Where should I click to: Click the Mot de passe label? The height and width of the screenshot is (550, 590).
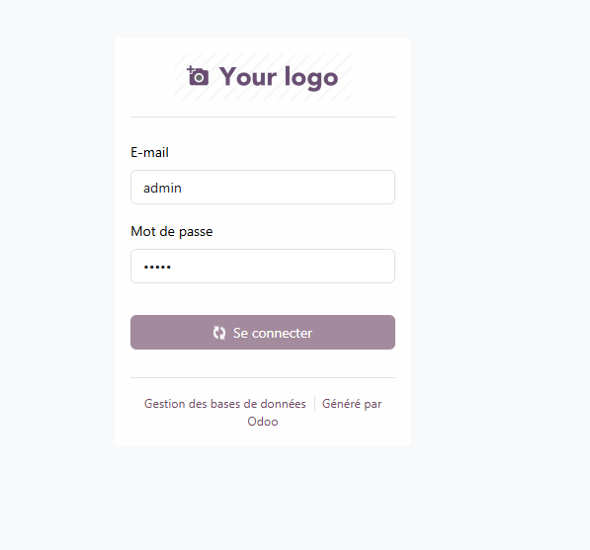click(x=172, y=231)
